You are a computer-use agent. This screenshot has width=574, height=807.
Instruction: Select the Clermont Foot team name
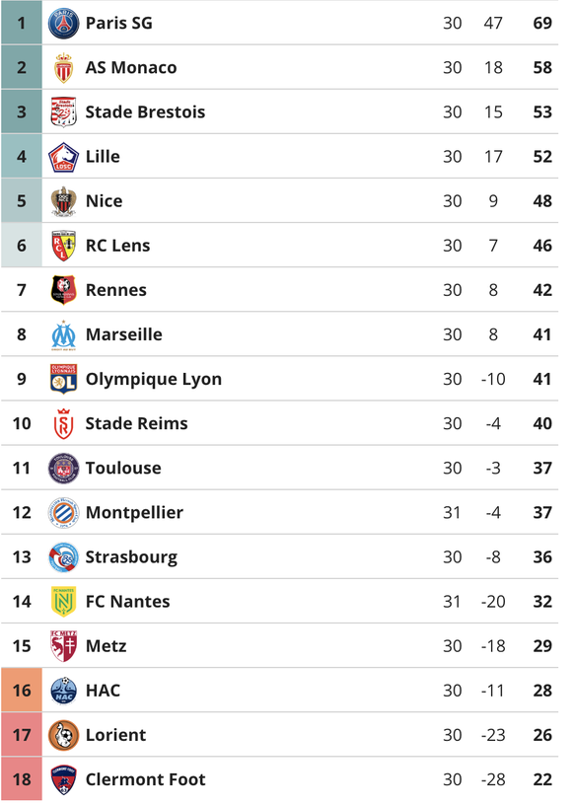[146, 779]
